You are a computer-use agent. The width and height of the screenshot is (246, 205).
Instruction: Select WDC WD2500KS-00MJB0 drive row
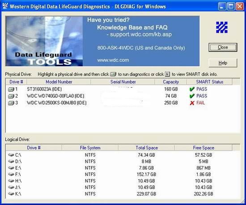point(123,103)
